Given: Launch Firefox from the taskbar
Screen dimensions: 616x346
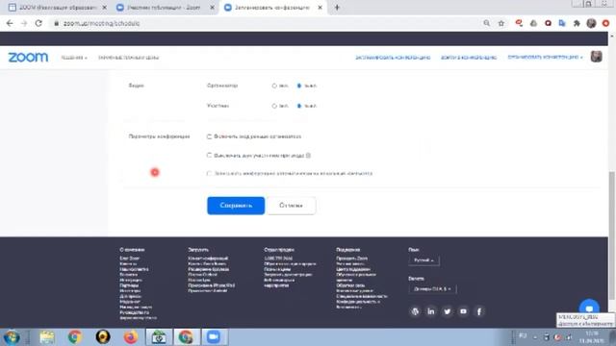Looking at the screenshot, I should coord(131,337).
